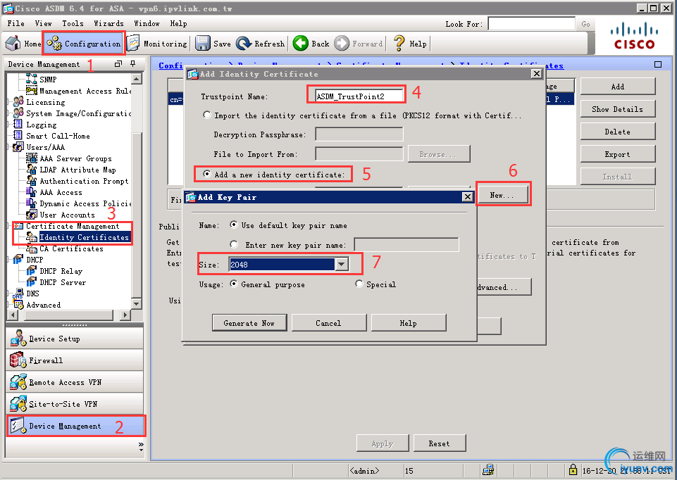677x480 pixels.
Task: Click the DHCP node icon
Action: tap(18, 260)
